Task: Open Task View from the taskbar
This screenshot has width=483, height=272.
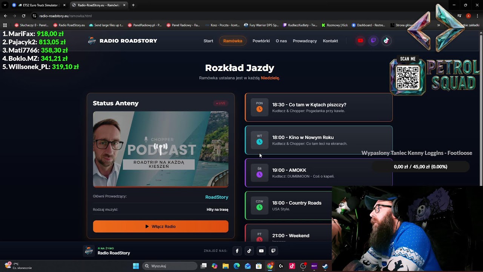Action: point(203,266)
